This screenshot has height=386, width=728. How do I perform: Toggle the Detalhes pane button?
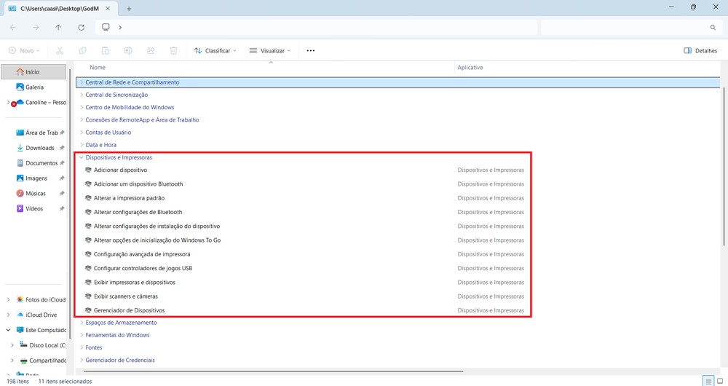tap(700, 51)
